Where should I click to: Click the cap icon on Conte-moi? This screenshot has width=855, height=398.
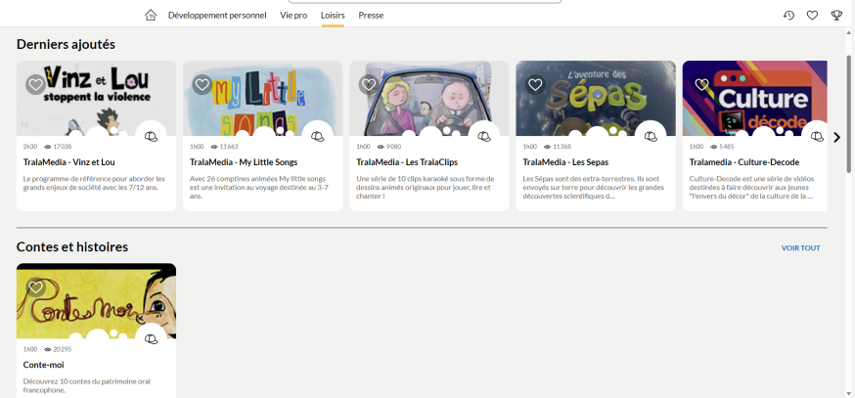[x=151, y=339]
